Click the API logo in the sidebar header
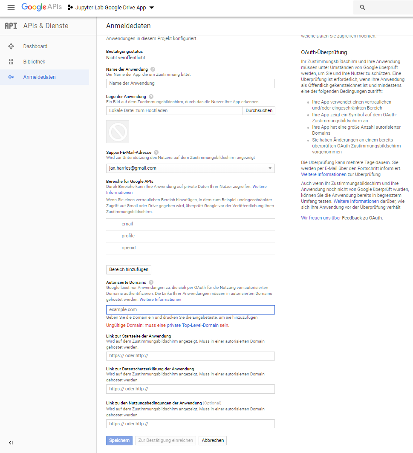This screenshot has height=453, width=413. pos(11,26)
